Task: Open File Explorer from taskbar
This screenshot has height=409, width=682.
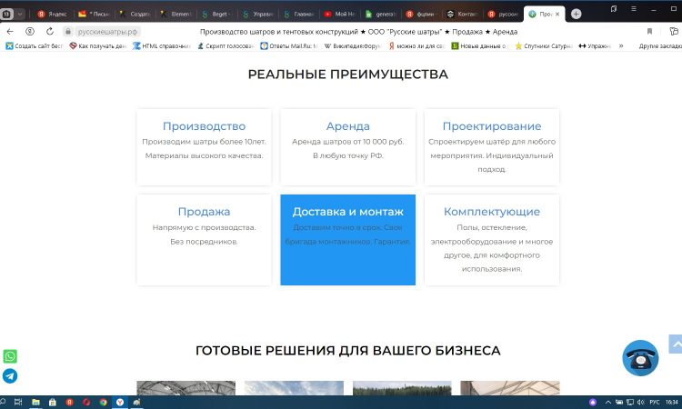Action: (x=35, y=402)
